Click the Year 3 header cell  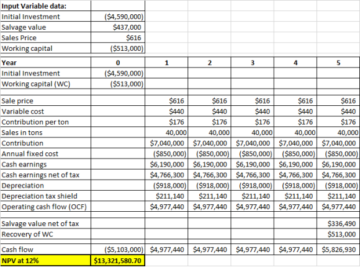(253, 63)
